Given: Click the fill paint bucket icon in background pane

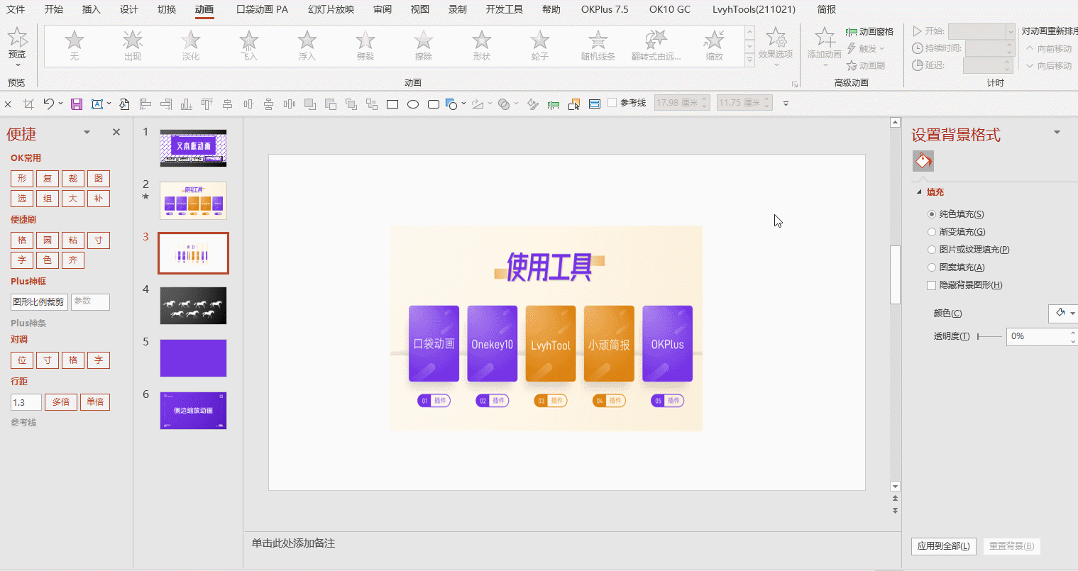Looking at the screenshot, I should pos(923,161).
